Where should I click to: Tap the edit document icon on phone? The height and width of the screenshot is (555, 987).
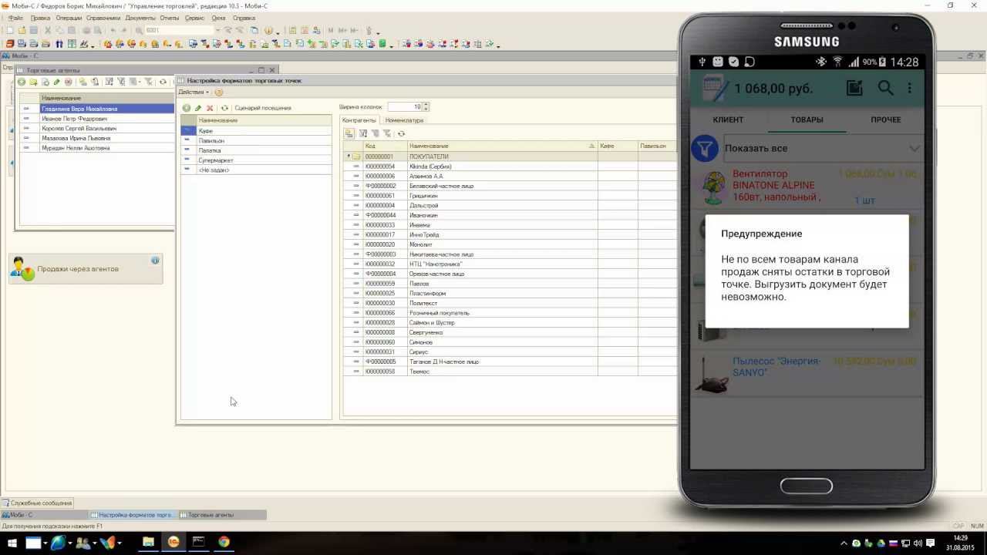coord(854,88)
